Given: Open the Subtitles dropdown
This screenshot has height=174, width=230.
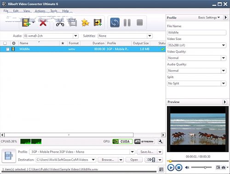Looking at the screenshot, I should pyautogui.click(x=149, y=36).
